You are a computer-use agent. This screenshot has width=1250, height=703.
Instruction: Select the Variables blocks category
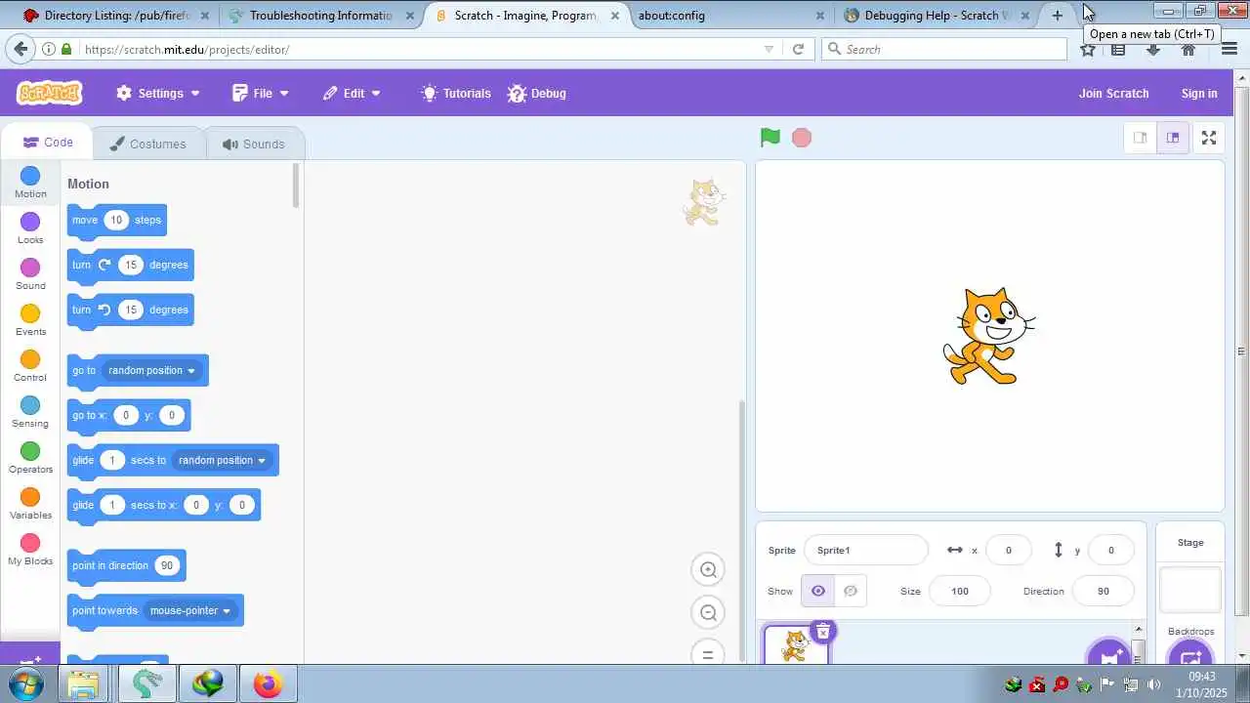click(30, 504)
